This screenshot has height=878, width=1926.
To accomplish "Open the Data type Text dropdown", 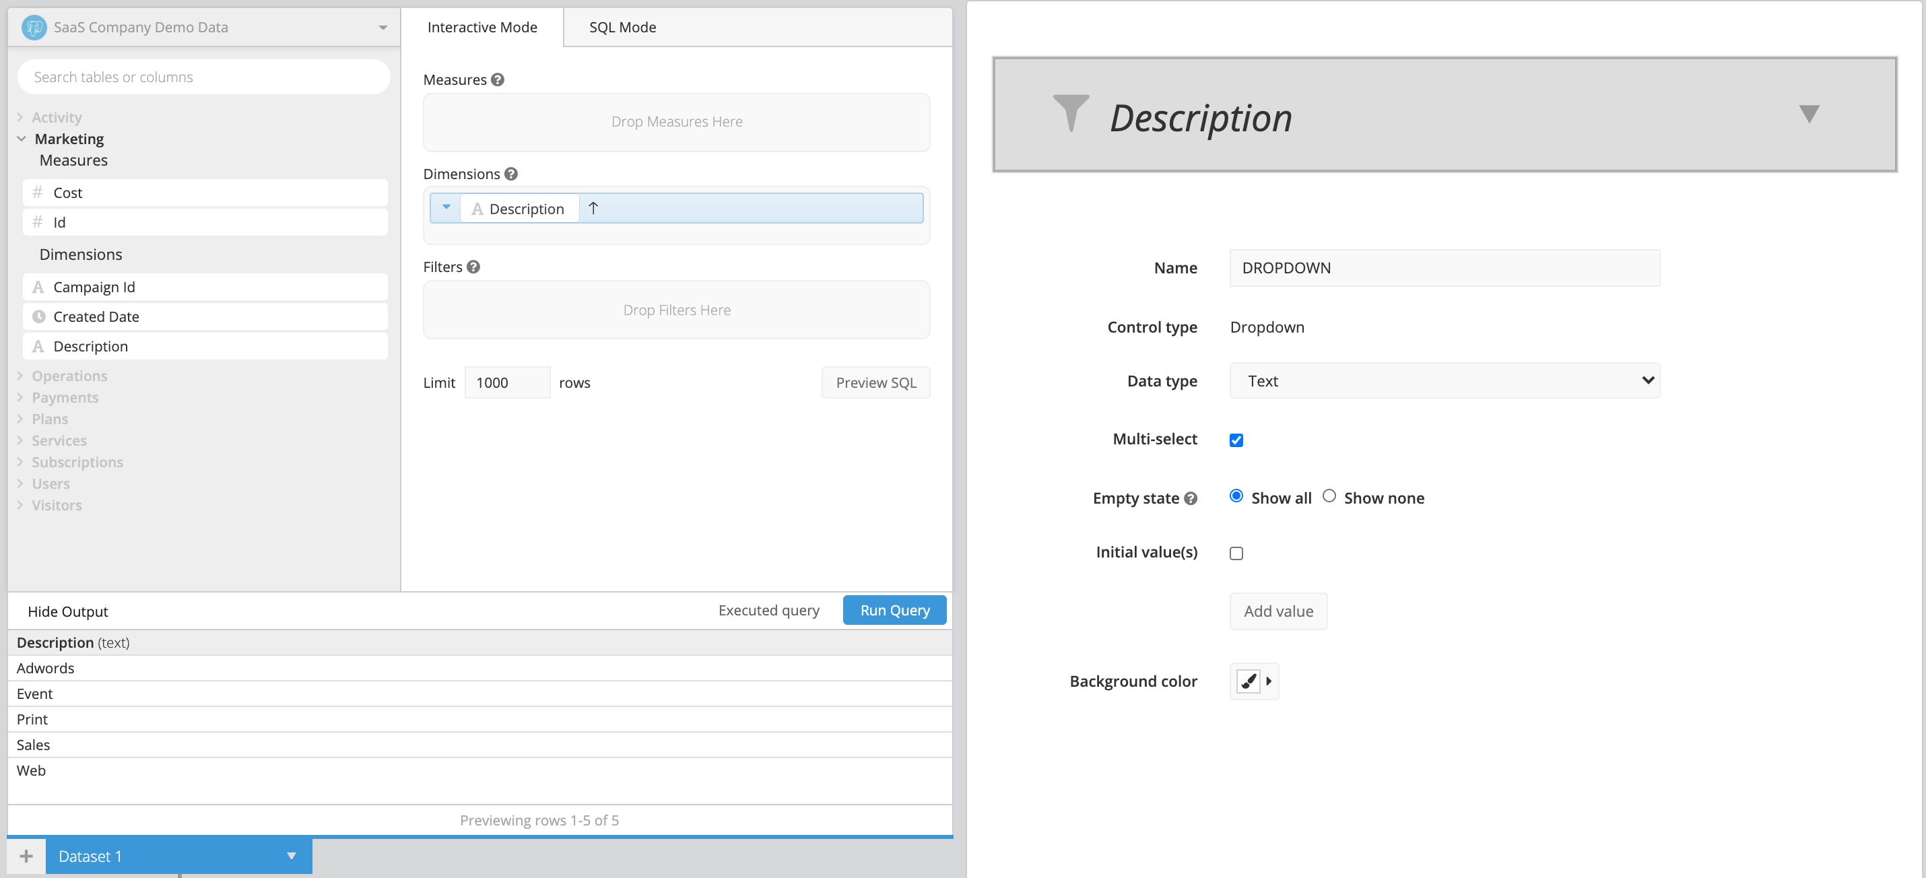I will 1444,381.
